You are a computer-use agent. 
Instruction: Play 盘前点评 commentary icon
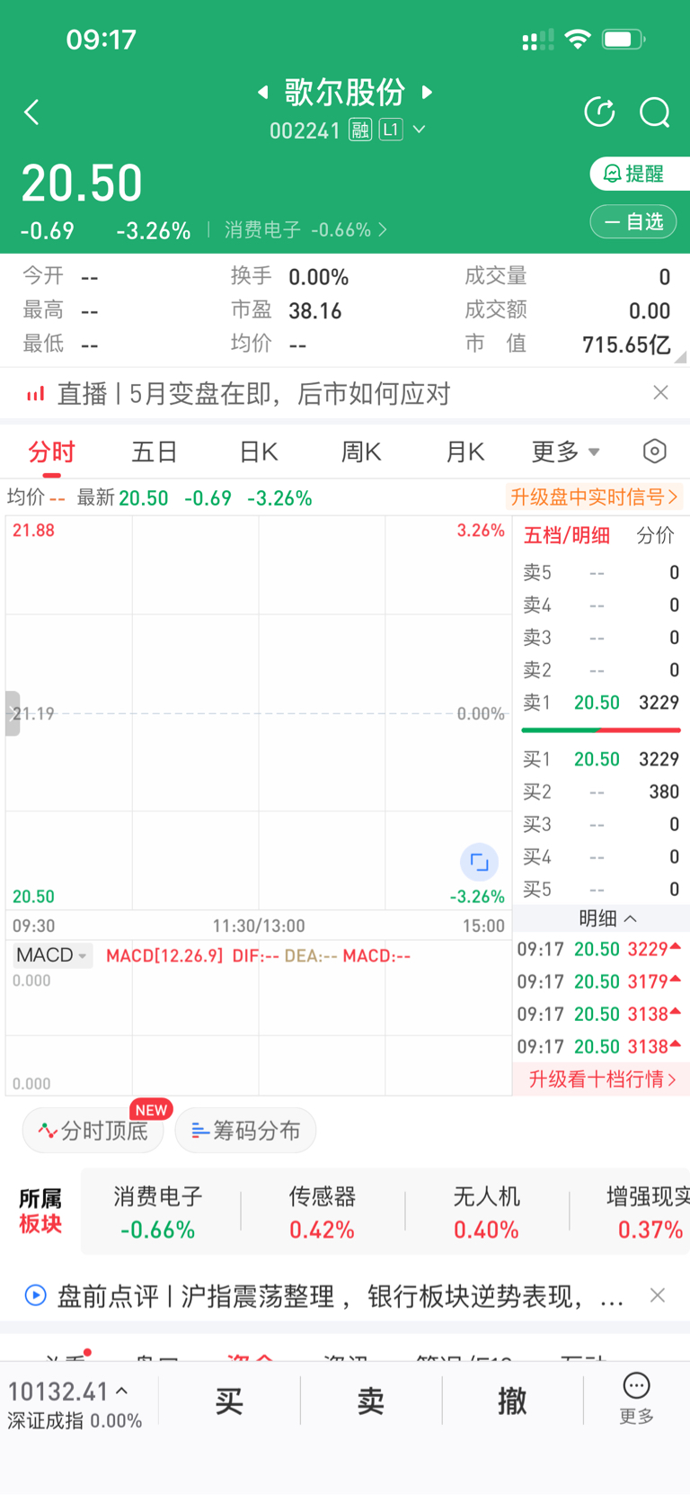coord(35,1295)
